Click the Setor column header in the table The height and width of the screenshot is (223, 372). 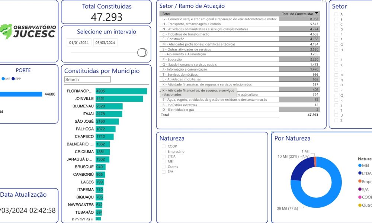pyautogui.click(x=167, y=14)
